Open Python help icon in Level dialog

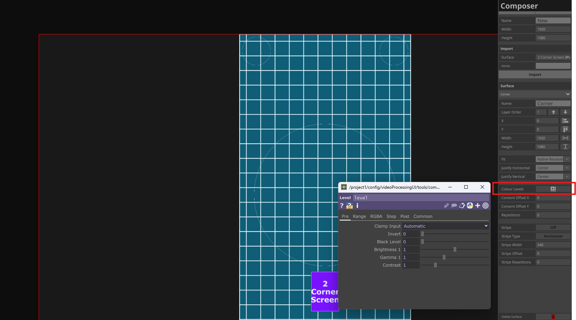[x=350, y=206]
